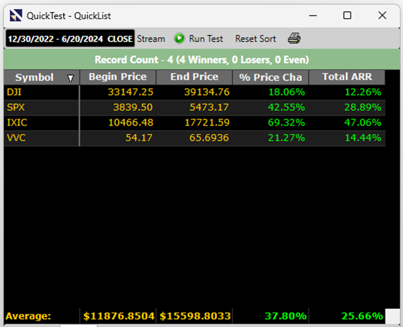Screen dimensions: 403x327
Task: Click the green Run Test play icon
Action: tap(179, 38)
